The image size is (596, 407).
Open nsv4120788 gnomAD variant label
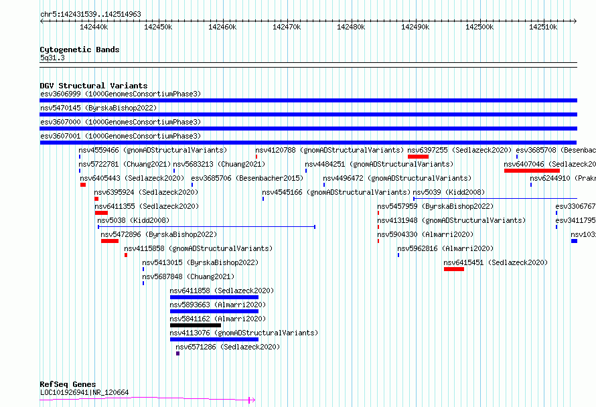[x=329, y=150]
